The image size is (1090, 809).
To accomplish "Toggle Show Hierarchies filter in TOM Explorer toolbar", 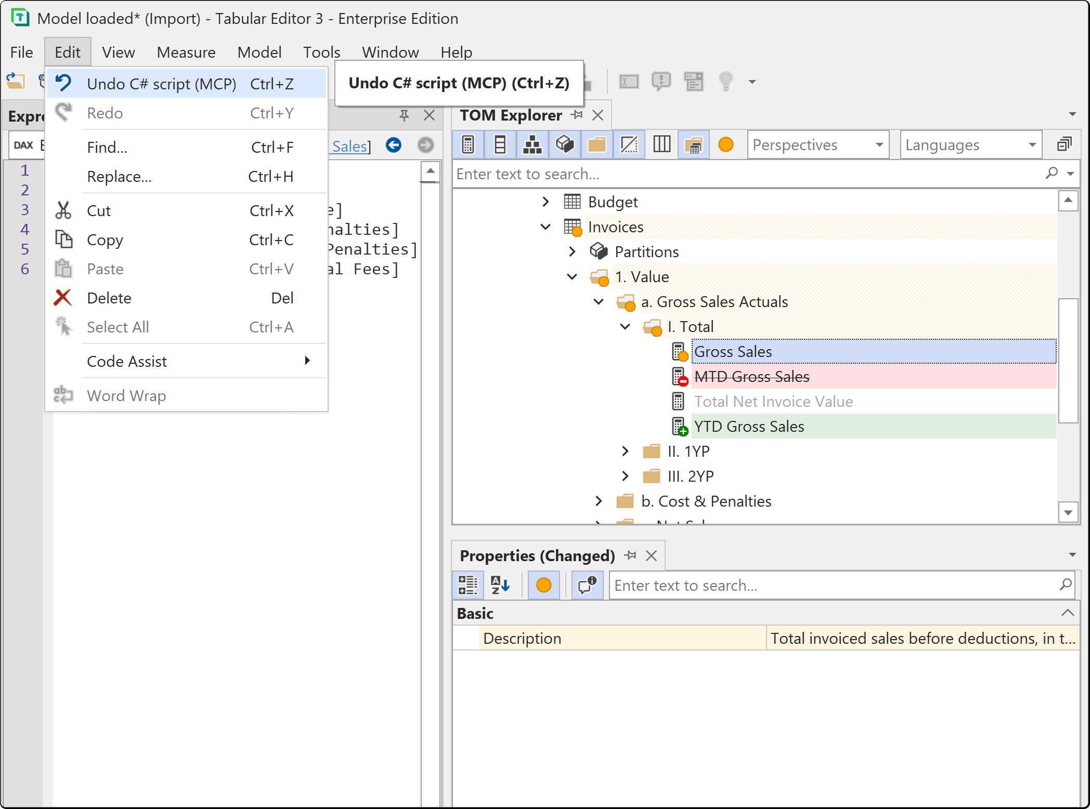I will coord(533,144).
